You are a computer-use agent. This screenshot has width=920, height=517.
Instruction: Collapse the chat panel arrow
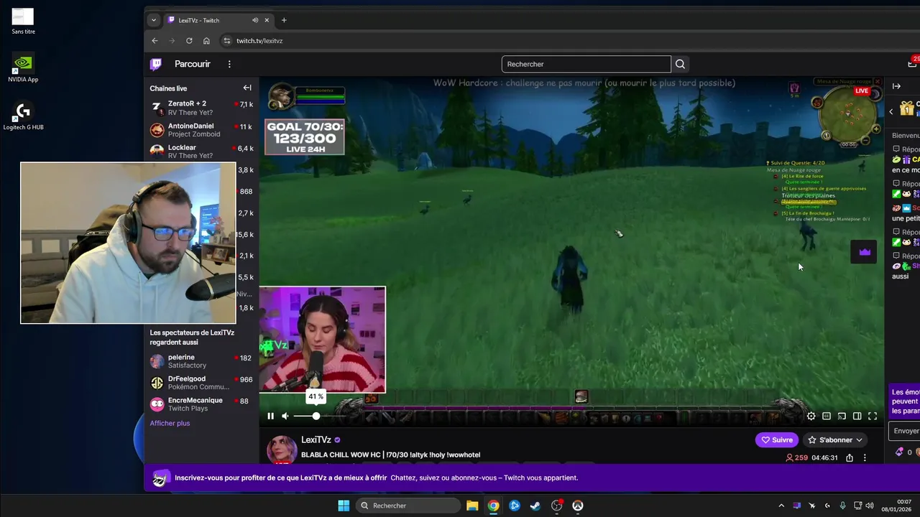(x=896, y=86)
